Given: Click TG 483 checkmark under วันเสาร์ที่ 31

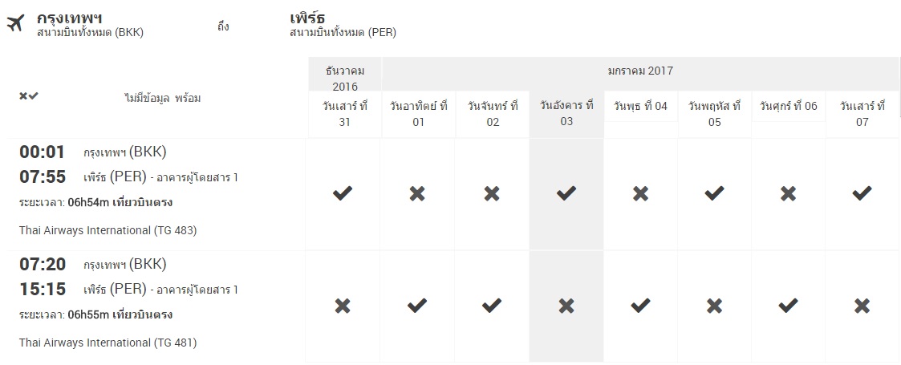Looking at the screenshot, I should [343, 193].
